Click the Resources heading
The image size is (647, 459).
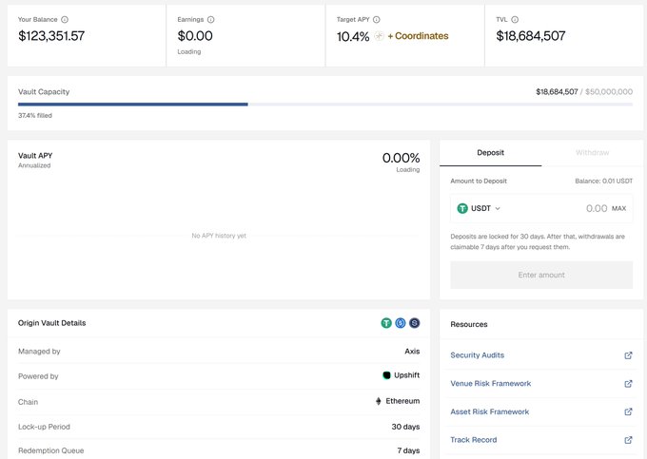[x=469, y=324]
